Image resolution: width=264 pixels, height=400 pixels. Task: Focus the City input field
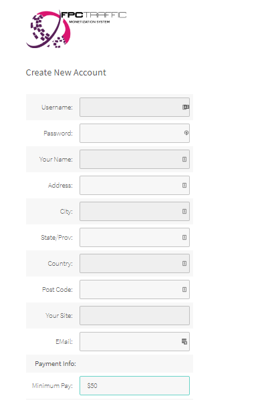click(134, 211)
